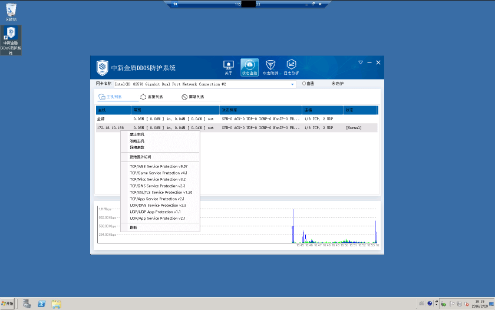The height and width of the screenshot is (310, 495).
Task: Open the DDoS protection system desktop shortcut
Action: click(11, 41)
